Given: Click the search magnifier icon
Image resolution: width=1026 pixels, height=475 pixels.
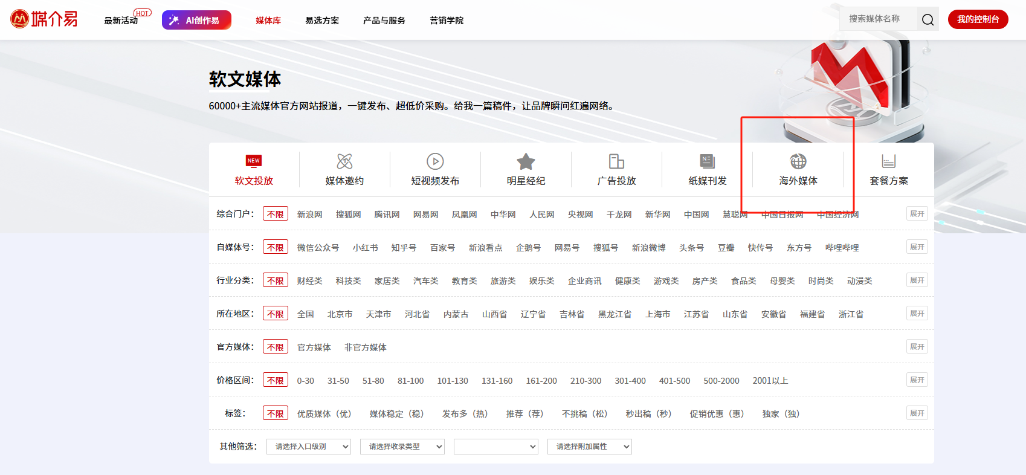Looking at the screenshot, I should [928, 20].
